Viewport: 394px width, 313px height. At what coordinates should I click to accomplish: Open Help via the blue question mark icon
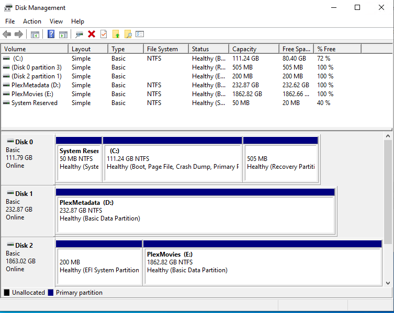point(51,34)
